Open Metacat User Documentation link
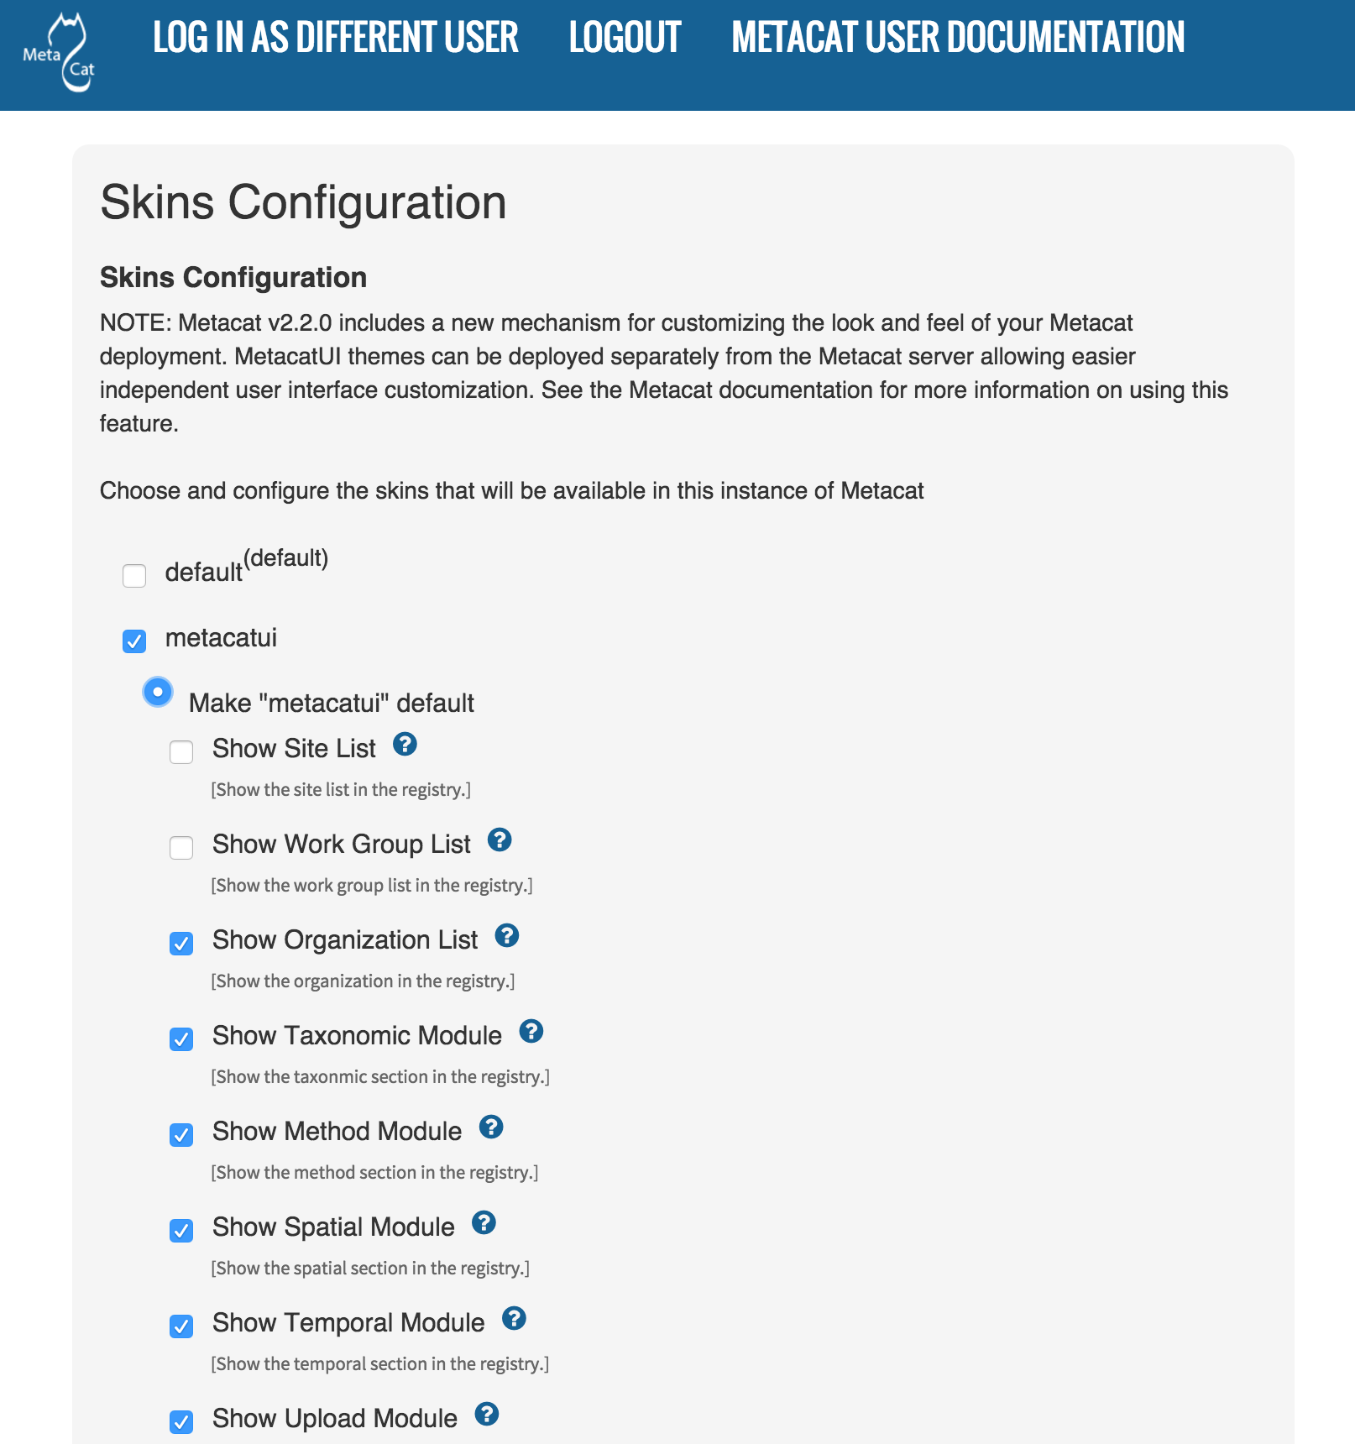This screenshot has height=1444, width=1355. [x=958, y=38]
